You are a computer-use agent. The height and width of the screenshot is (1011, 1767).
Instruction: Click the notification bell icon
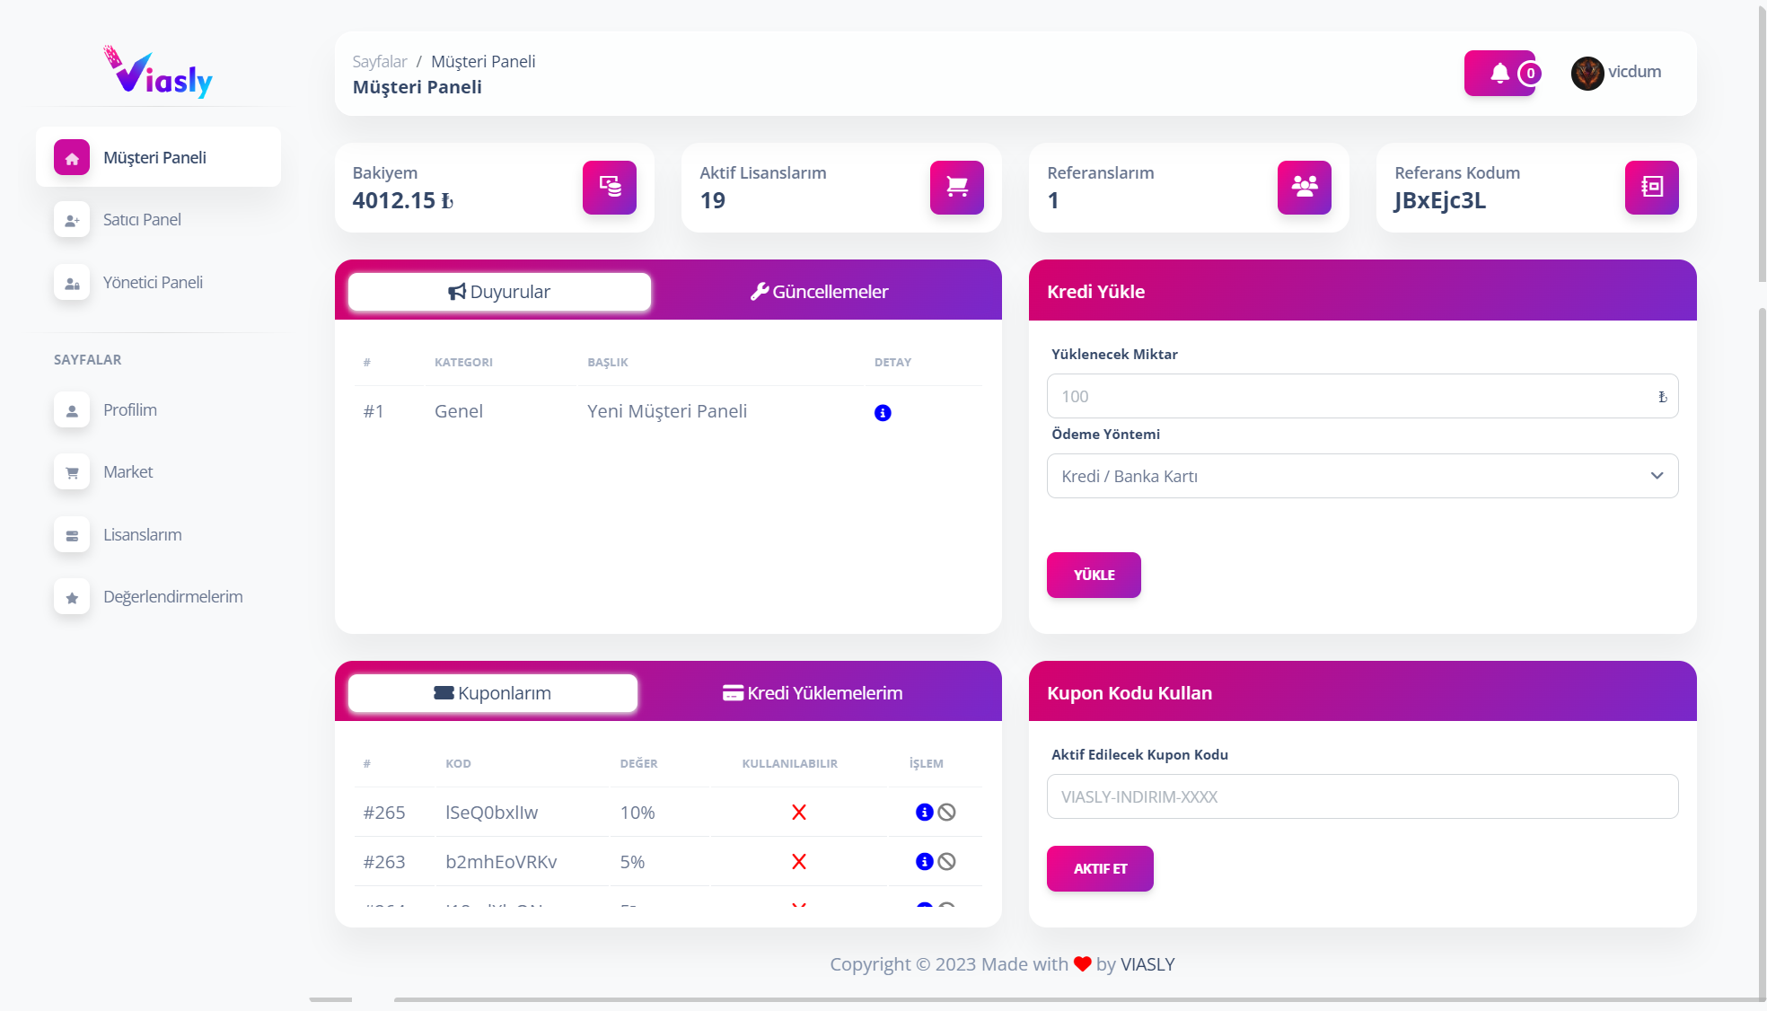tap(1499, 73)
